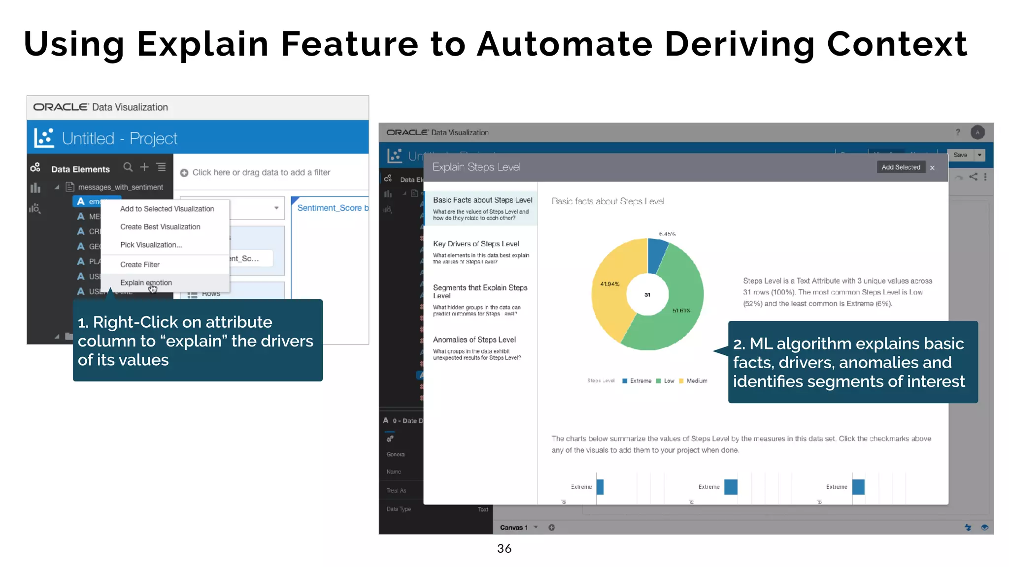
Task: Click the share icon in right window
Action: [973, 177]
